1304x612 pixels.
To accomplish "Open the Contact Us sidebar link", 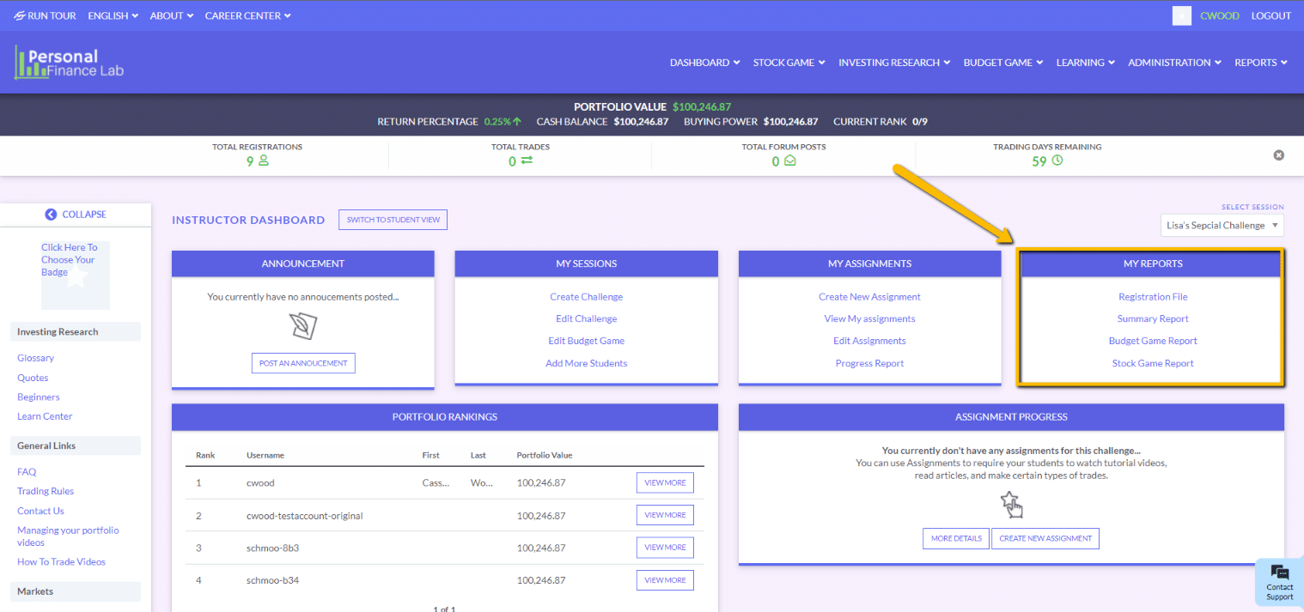I will pos(40,511).
